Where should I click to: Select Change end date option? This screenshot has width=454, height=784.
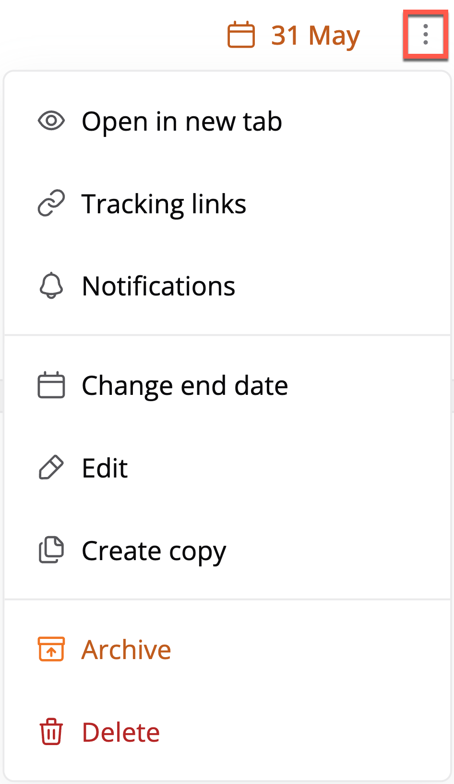tap(227, 385)
